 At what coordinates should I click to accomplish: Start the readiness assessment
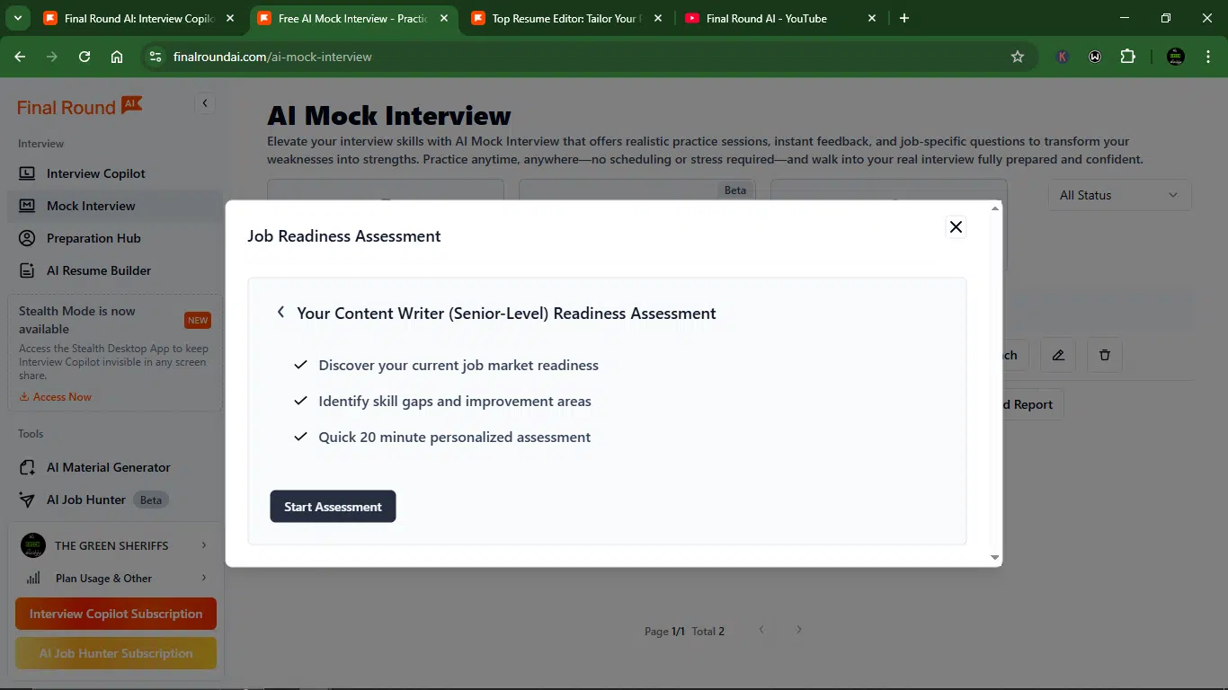pyautogui.click(x=333, y=507)
